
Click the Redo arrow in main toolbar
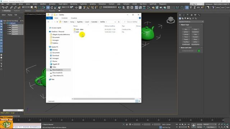(x=7, y=8)
